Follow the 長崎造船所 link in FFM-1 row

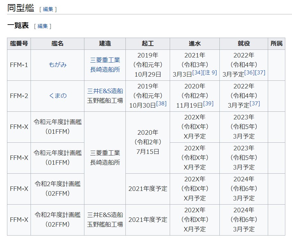point(105,70)
